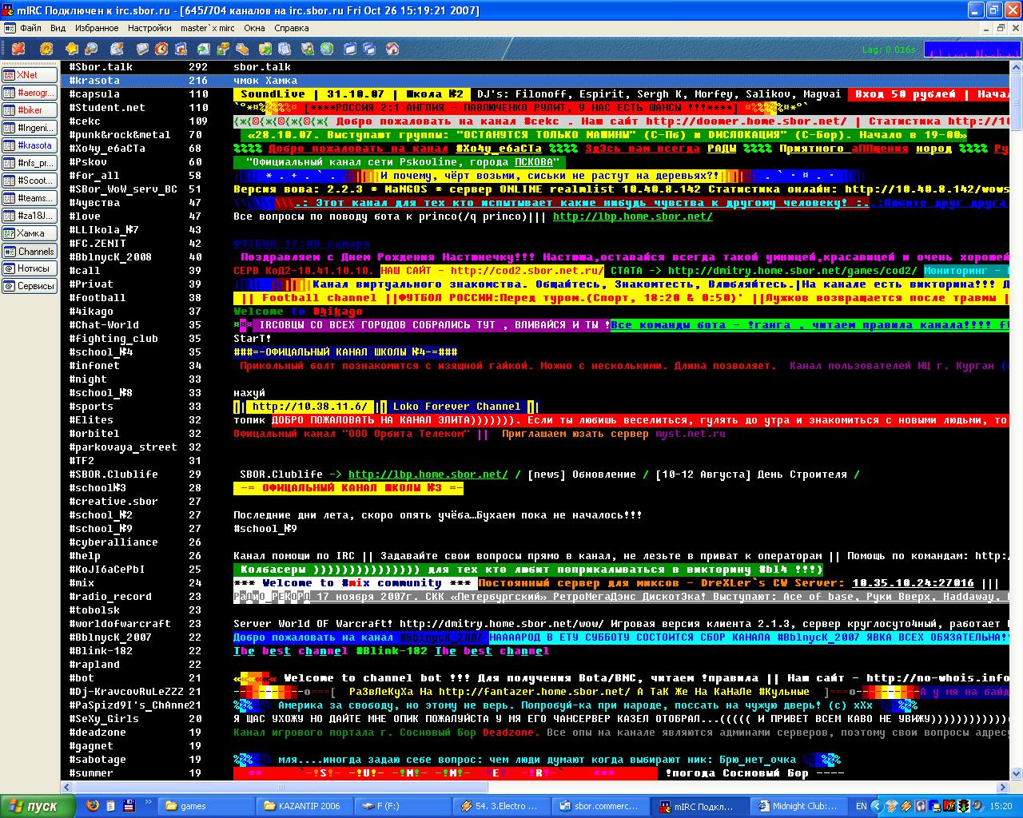1023x818 pixels.
Task: Follow the lbp.home.sbor.net link in #love topic
Action: 632,216
